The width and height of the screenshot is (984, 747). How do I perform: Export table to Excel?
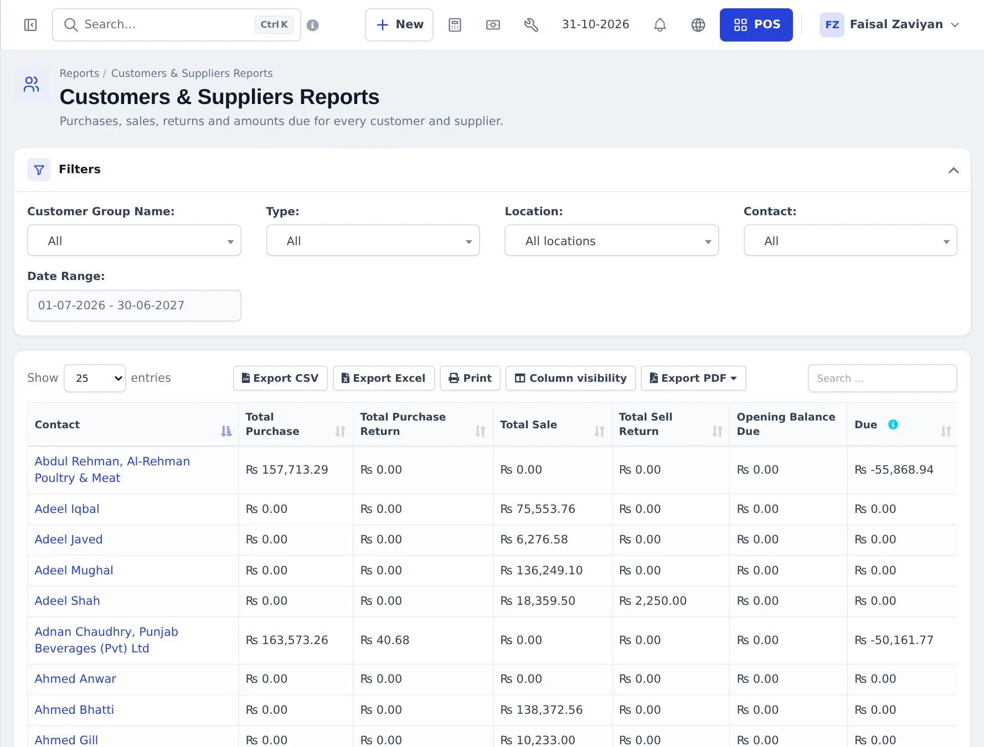pos(384,378)
